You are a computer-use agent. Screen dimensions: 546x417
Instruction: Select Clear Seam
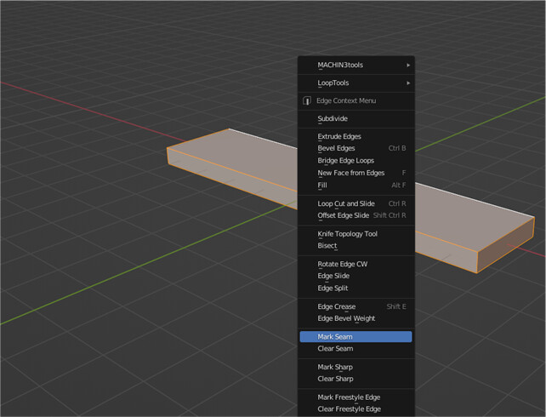pyautogui.click(x=355, y=349)
